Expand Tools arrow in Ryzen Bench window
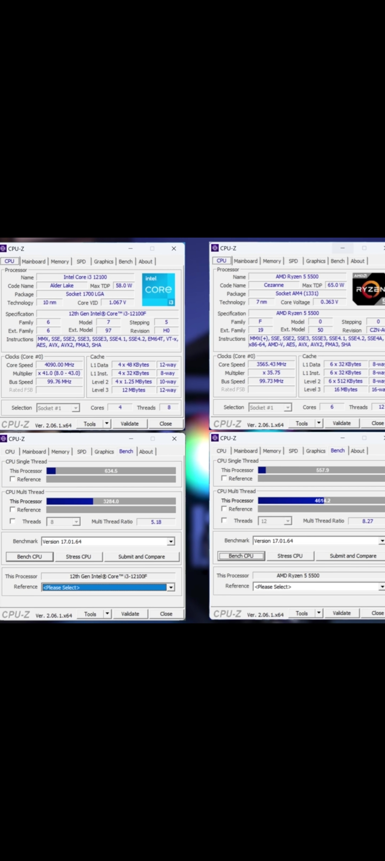 tap(319, 613)
